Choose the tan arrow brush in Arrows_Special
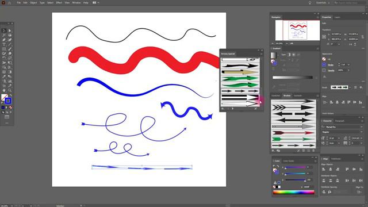 (240, 72)
